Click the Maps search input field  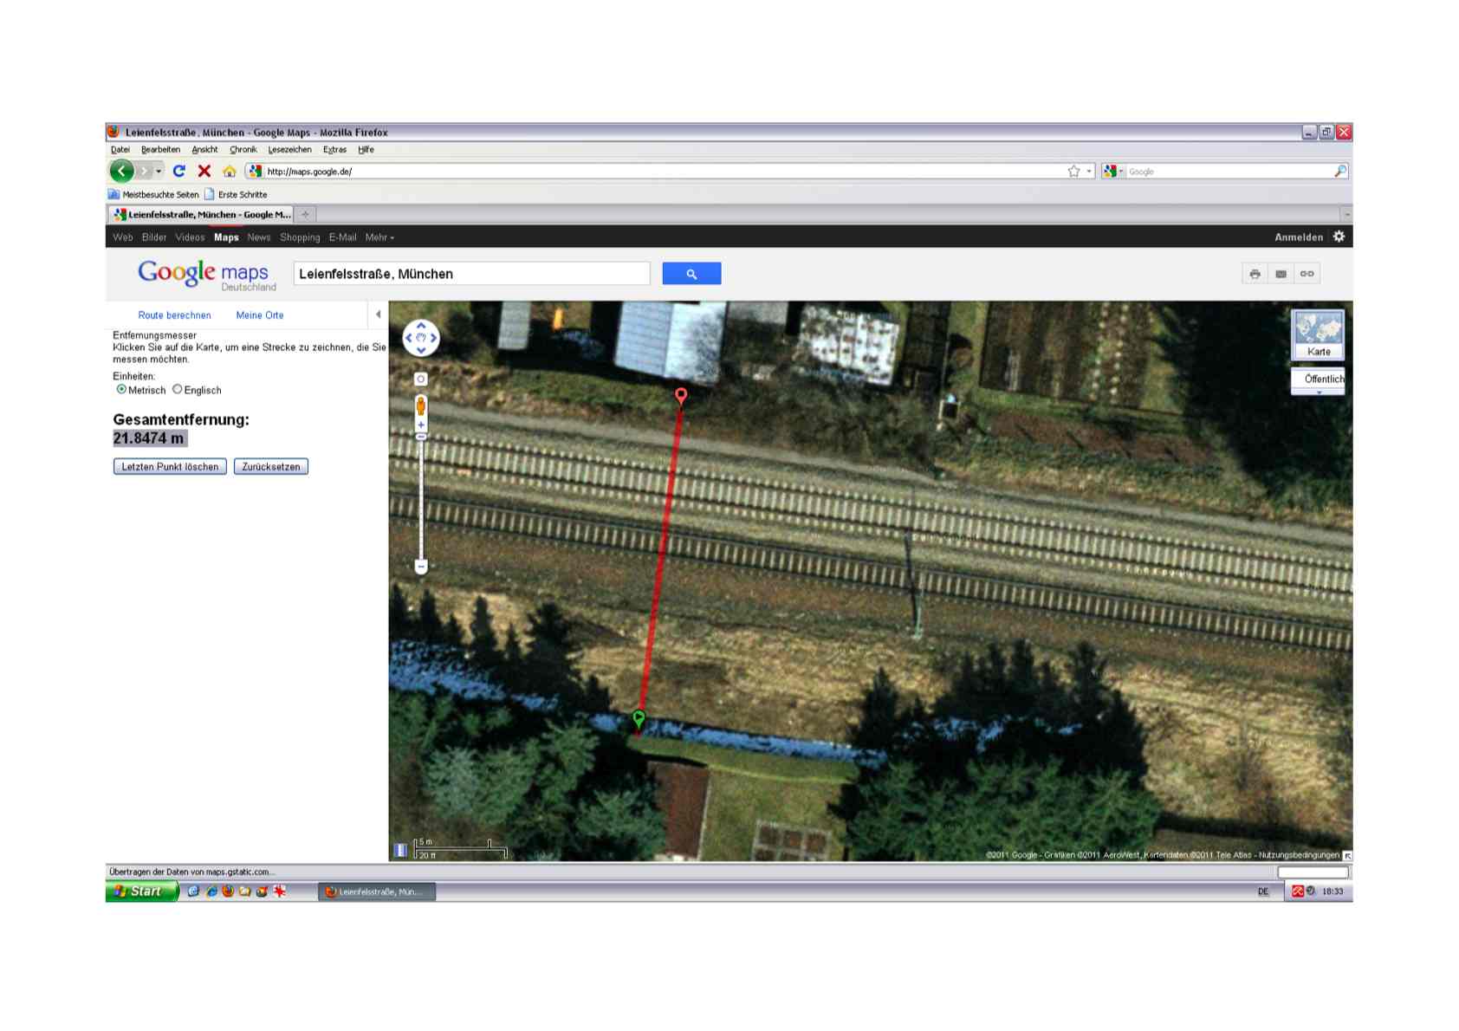point(471,274)
